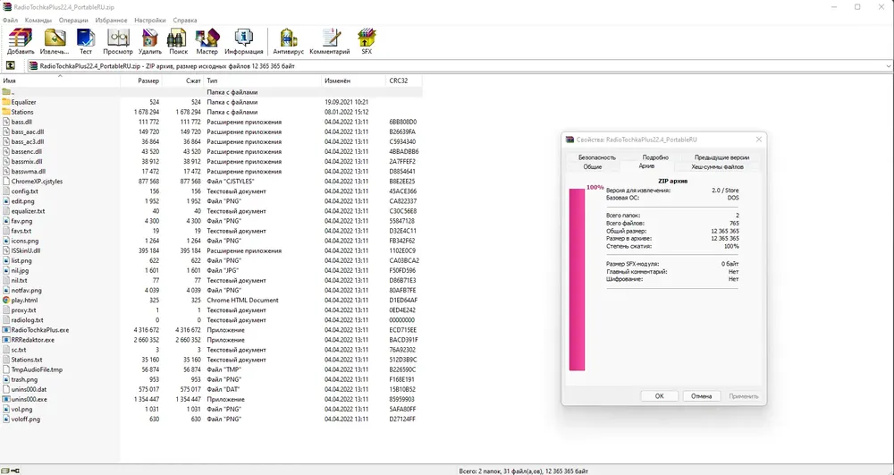The height and width of the screenshot is (475, 894).
Task: Click the pink compression ratio bar
Action: tap(577, 279)
